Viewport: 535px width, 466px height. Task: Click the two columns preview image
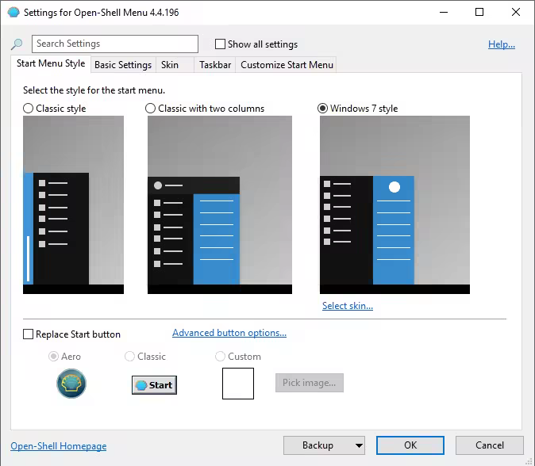click(220, 204)
